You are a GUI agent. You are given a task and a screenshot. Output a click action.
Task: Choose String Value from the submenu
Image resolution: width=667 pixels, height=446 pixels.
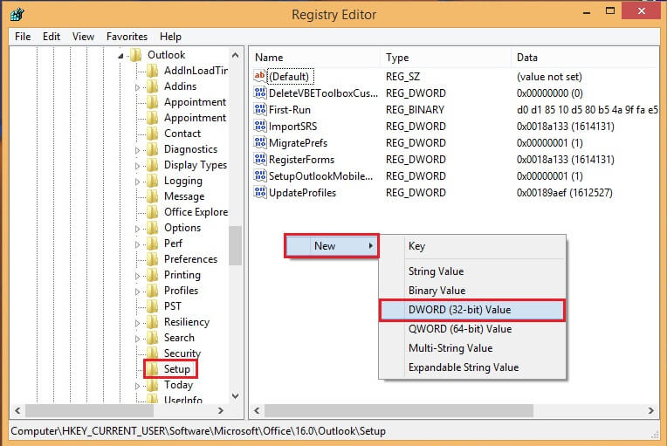(472, 271)
